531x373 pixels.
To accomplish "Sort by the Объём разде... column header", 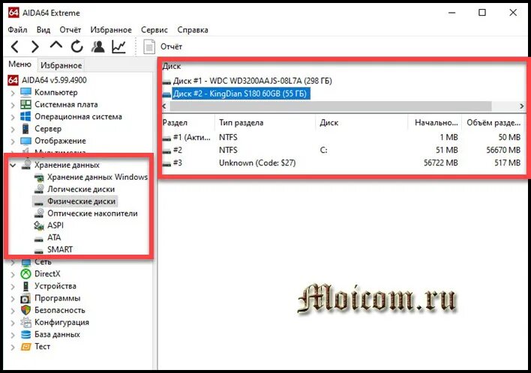I will 493,122.
